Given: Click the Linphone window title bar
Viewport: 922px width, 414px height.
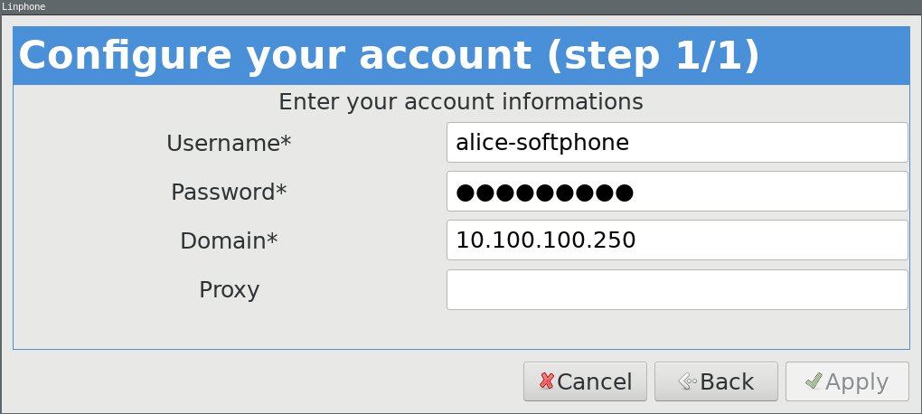Looking at the screenshot, I should (x=461, y=6).
